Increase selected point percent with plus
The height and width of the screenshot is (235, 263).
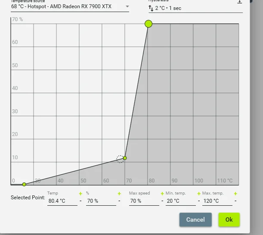[119, 194]
